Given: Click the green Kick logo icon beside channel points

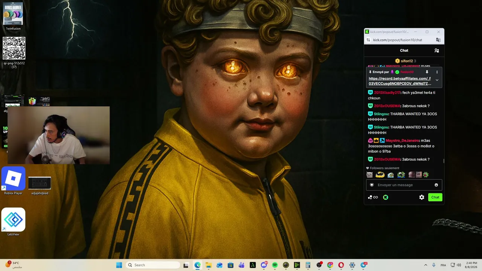Looking at the screenshot, I should tap(386, 197).
